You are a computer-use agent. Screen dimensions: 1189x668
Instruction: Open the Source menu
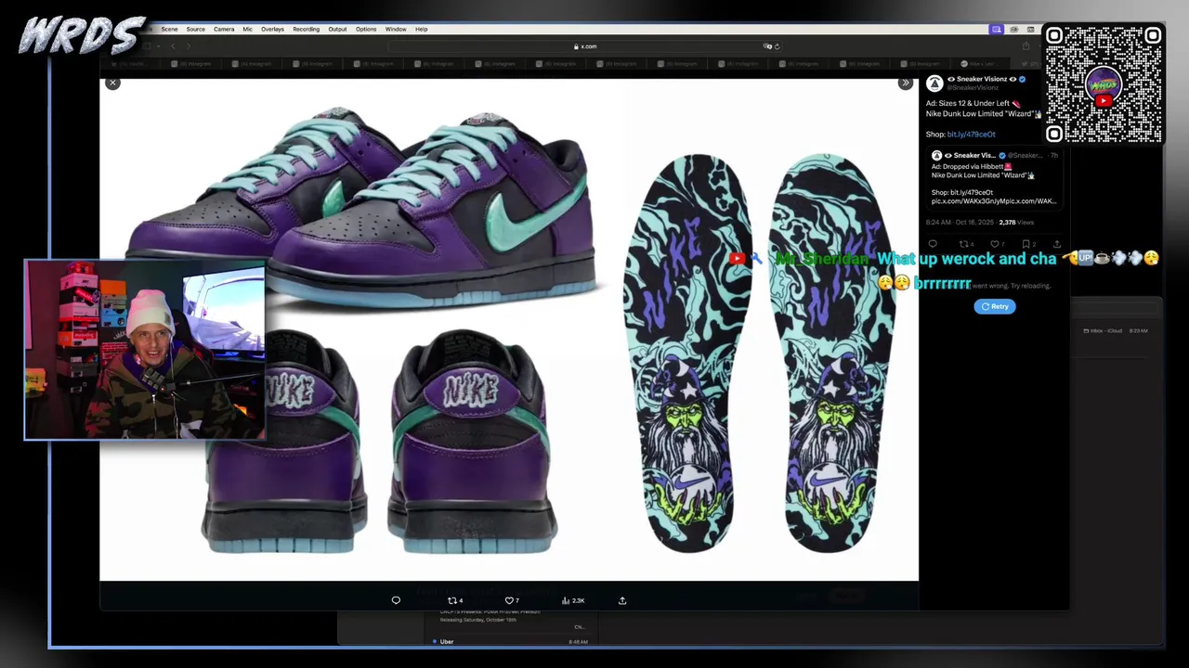(x=195, y=29)
